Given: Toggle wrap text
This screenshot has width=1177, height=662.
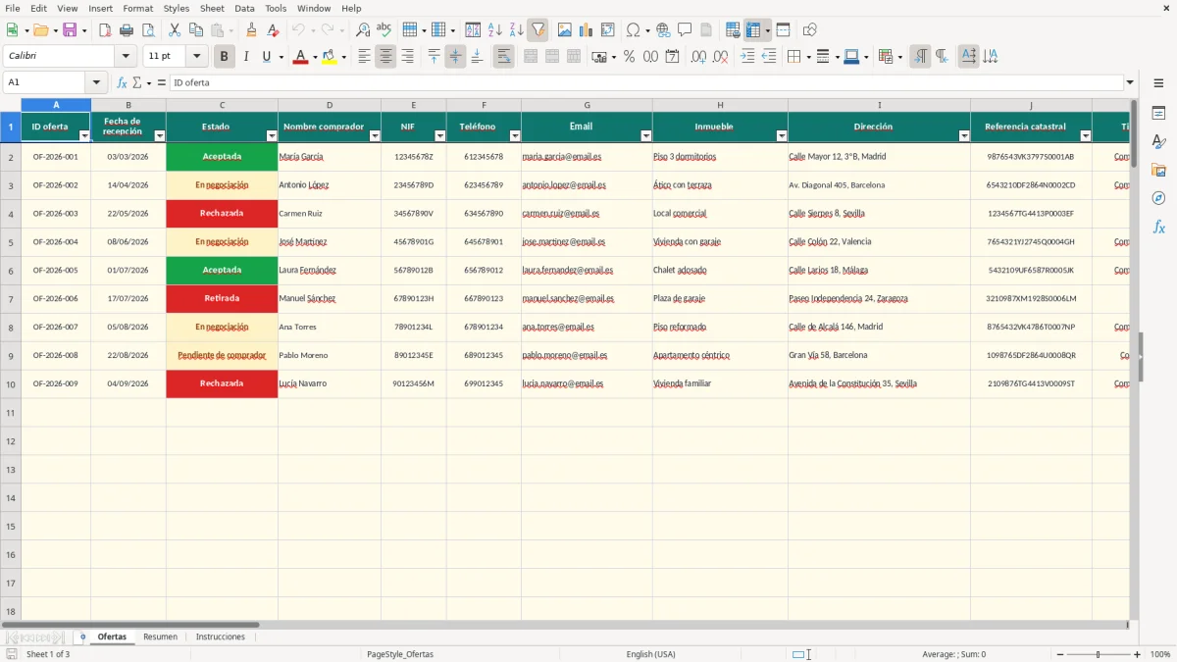Looking at the screenshot, I should [504, 57].
